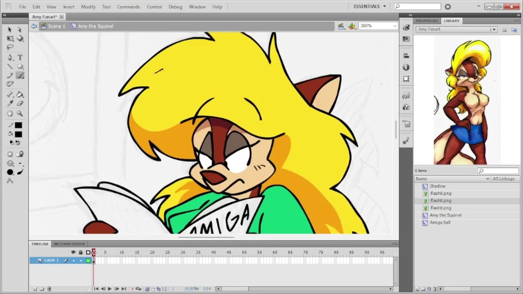Toggle Object Drawing mode
Viewport: 523px width, 294px height.
[x=10, y=154]
